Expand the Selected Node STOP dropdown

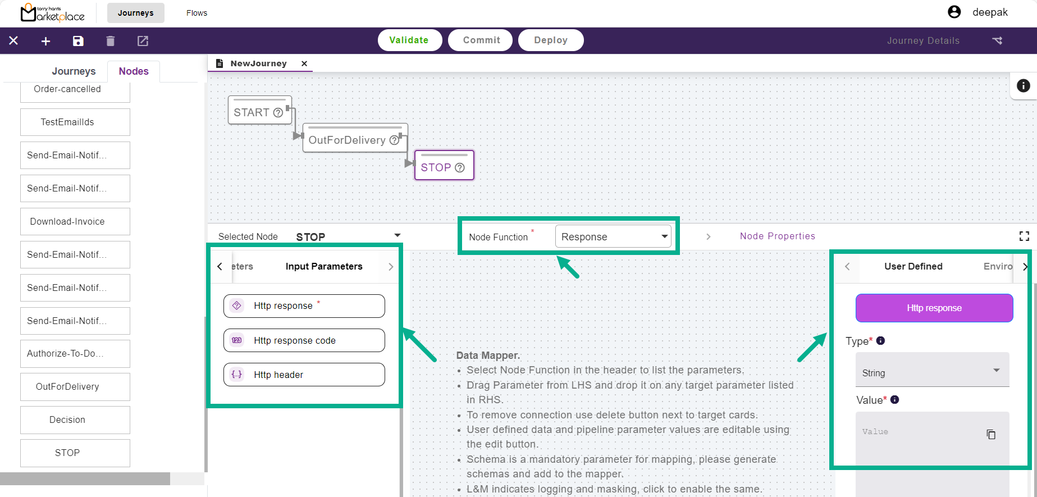(x=397, y=236)
